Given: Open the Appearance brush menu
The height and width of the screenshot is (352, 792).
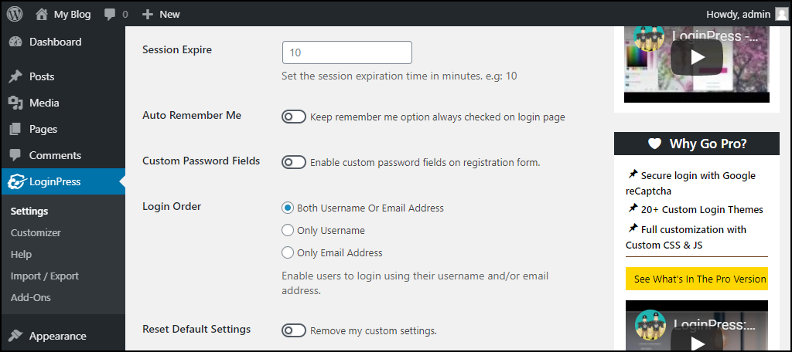Looking at the screenshot, I should (15, 336).
